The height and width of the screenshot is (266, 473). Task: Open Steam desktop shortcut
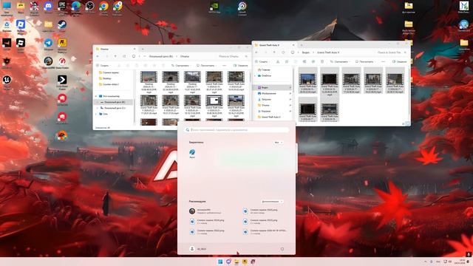tap(62, 25)
